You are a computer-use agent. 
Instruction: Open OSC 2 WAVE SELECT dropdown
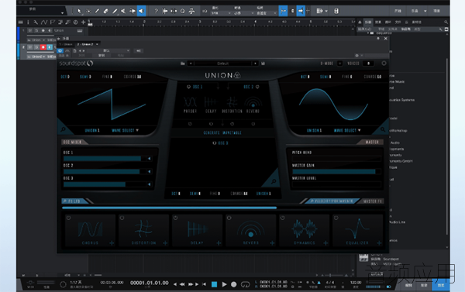[347, 130]
